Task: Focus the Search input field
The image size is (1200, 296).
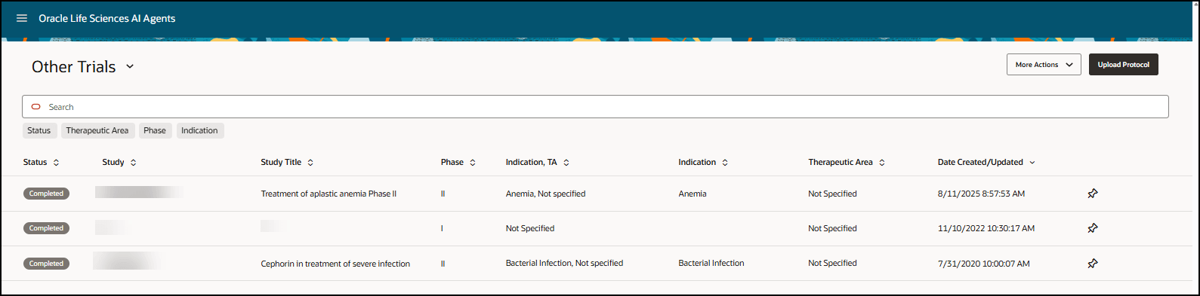Action: click(x=595, y=107)
